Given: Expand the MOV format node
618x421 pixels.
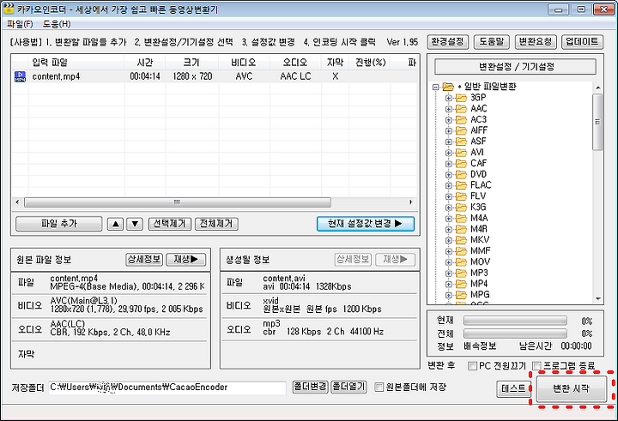Looking at the screenshot, I should coord(449,262).
